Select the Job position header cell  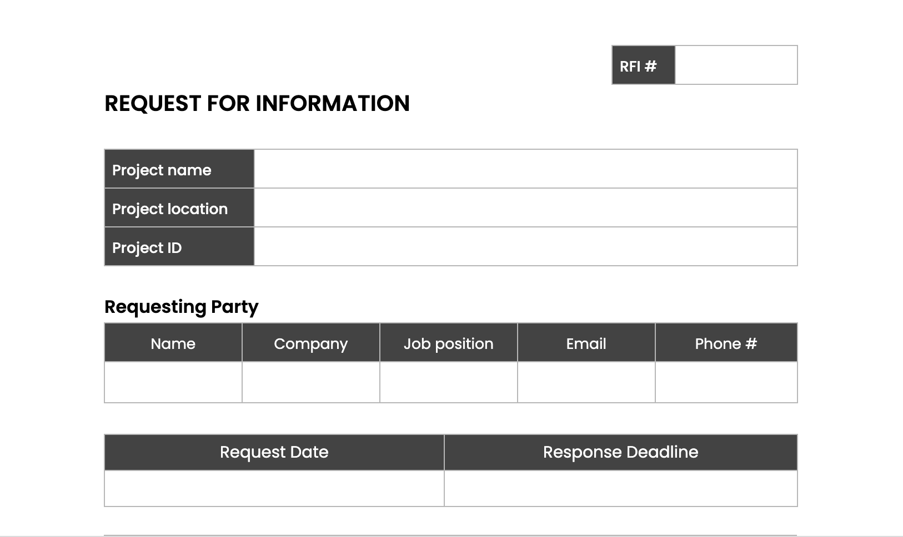pyautogui.click(x=449, y=343)
